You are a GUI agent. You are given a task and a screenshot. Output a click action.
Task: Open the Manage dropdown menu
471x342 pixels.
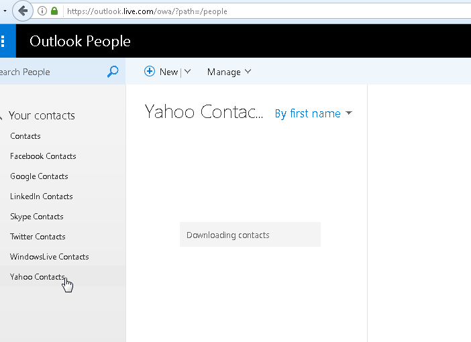click(x=229, y=72)
